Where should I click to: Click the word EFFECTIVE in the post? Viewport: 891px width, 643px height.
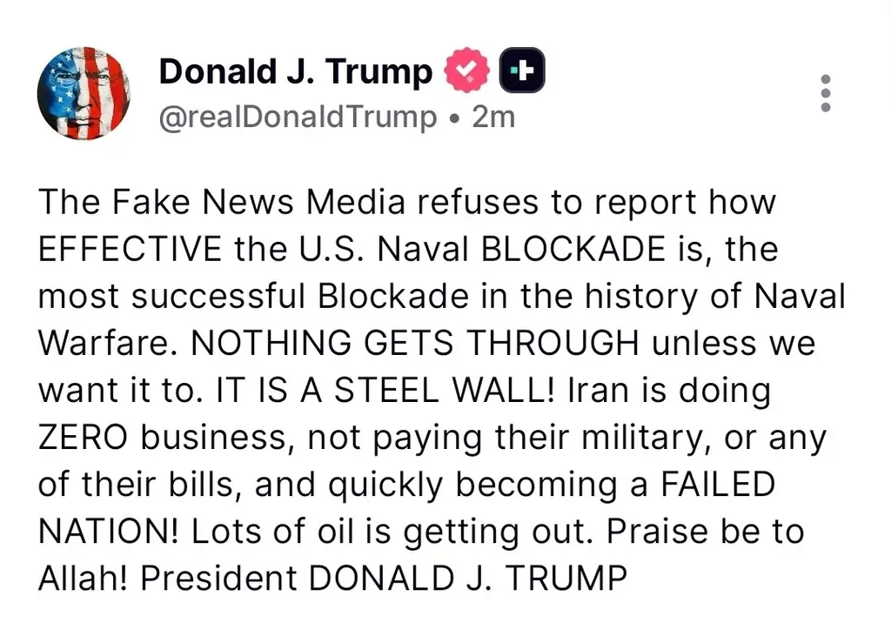[x=130, y=250]
